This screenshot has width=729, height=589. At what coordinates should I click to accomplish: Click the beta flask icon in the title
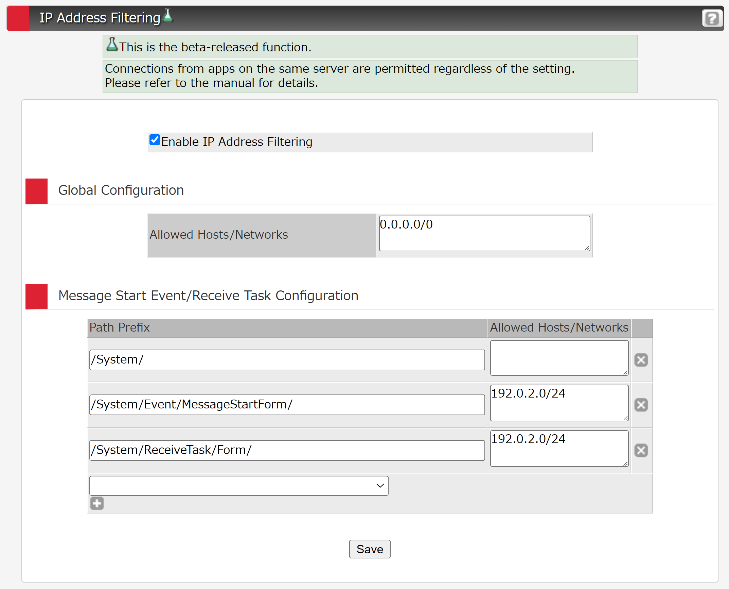[168, 15]
